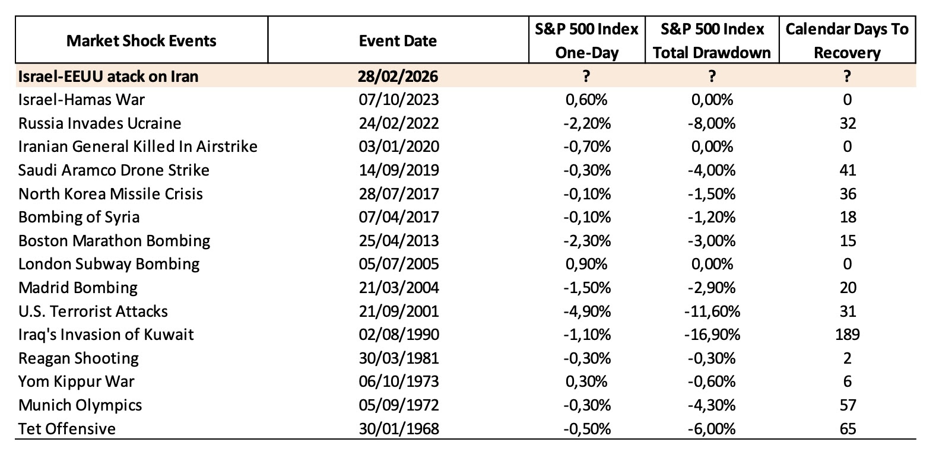Click the 28/02/2026 event date cell

pos(398,76)
